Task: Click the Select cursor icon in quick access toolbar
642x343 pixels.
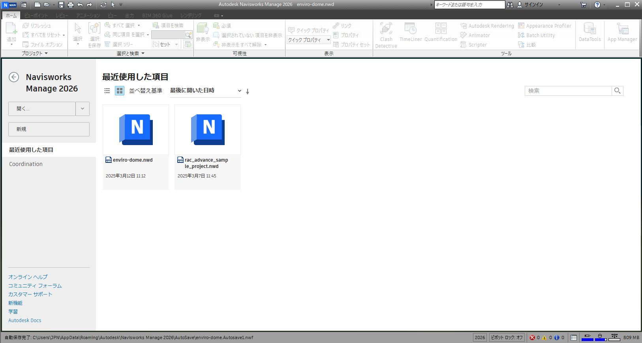Action: pos(113,5)
